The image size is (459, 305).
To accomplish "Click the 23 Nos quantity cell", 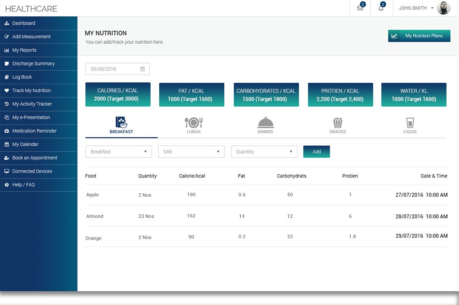I will pyautogui.click(x=146, y=216).
